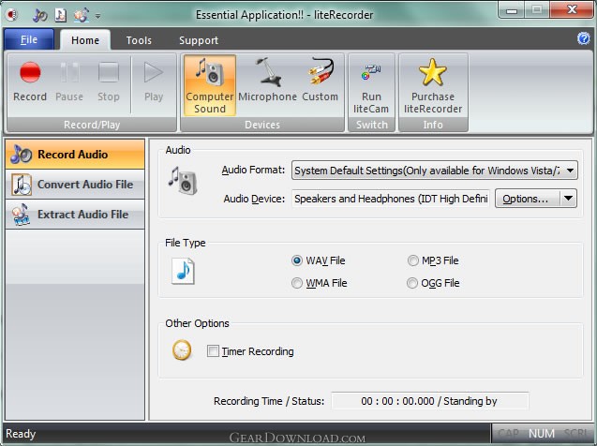Select Microphone as recording device

click(268, 83)
